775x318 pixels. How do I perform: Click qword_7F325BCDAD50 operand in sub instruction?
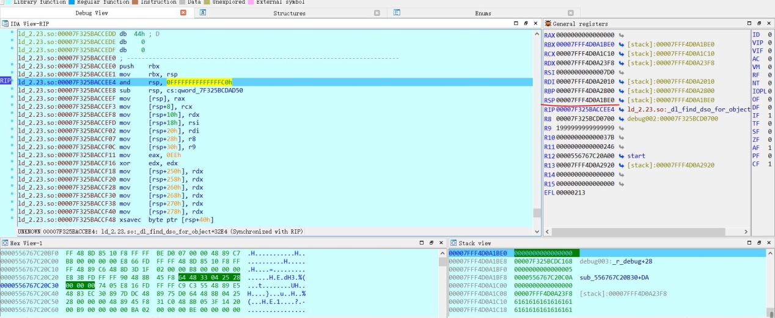[205, 89]
